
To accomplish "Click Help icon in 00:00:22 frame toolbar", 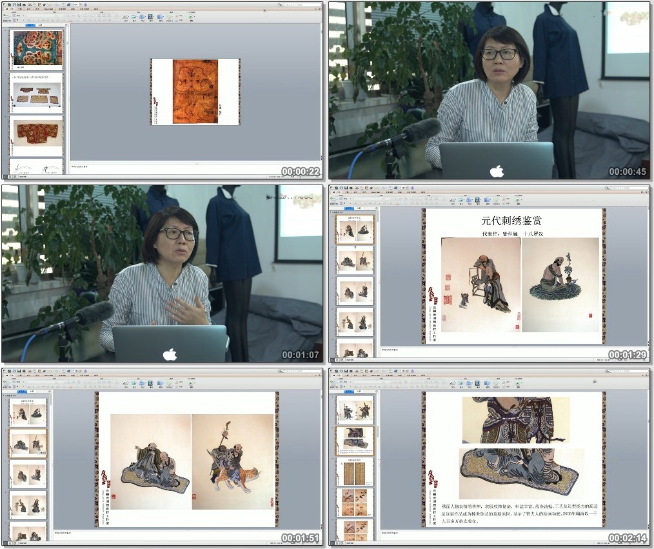I will [85, 5].
